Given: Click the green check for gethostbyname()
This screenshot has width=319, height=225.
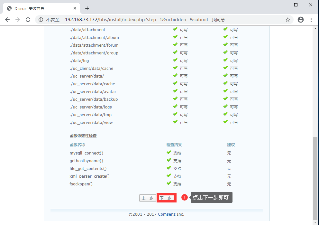Looking at the screenshot, I should 169,160.
